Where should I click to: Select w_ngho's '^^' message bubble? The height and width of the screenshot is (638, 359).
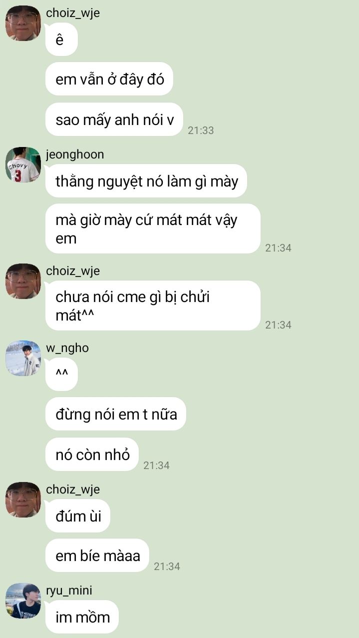click(x=61, y=374)
